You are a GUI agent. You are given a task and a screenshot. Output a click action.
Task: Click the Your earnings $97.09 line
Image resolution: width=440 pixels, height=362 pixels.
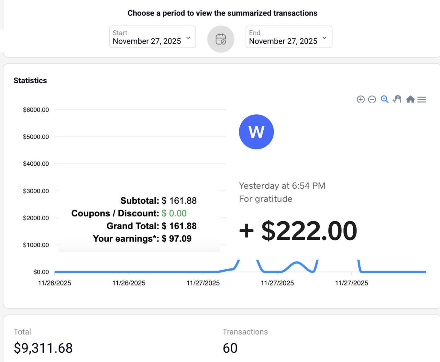coord(142,239)
